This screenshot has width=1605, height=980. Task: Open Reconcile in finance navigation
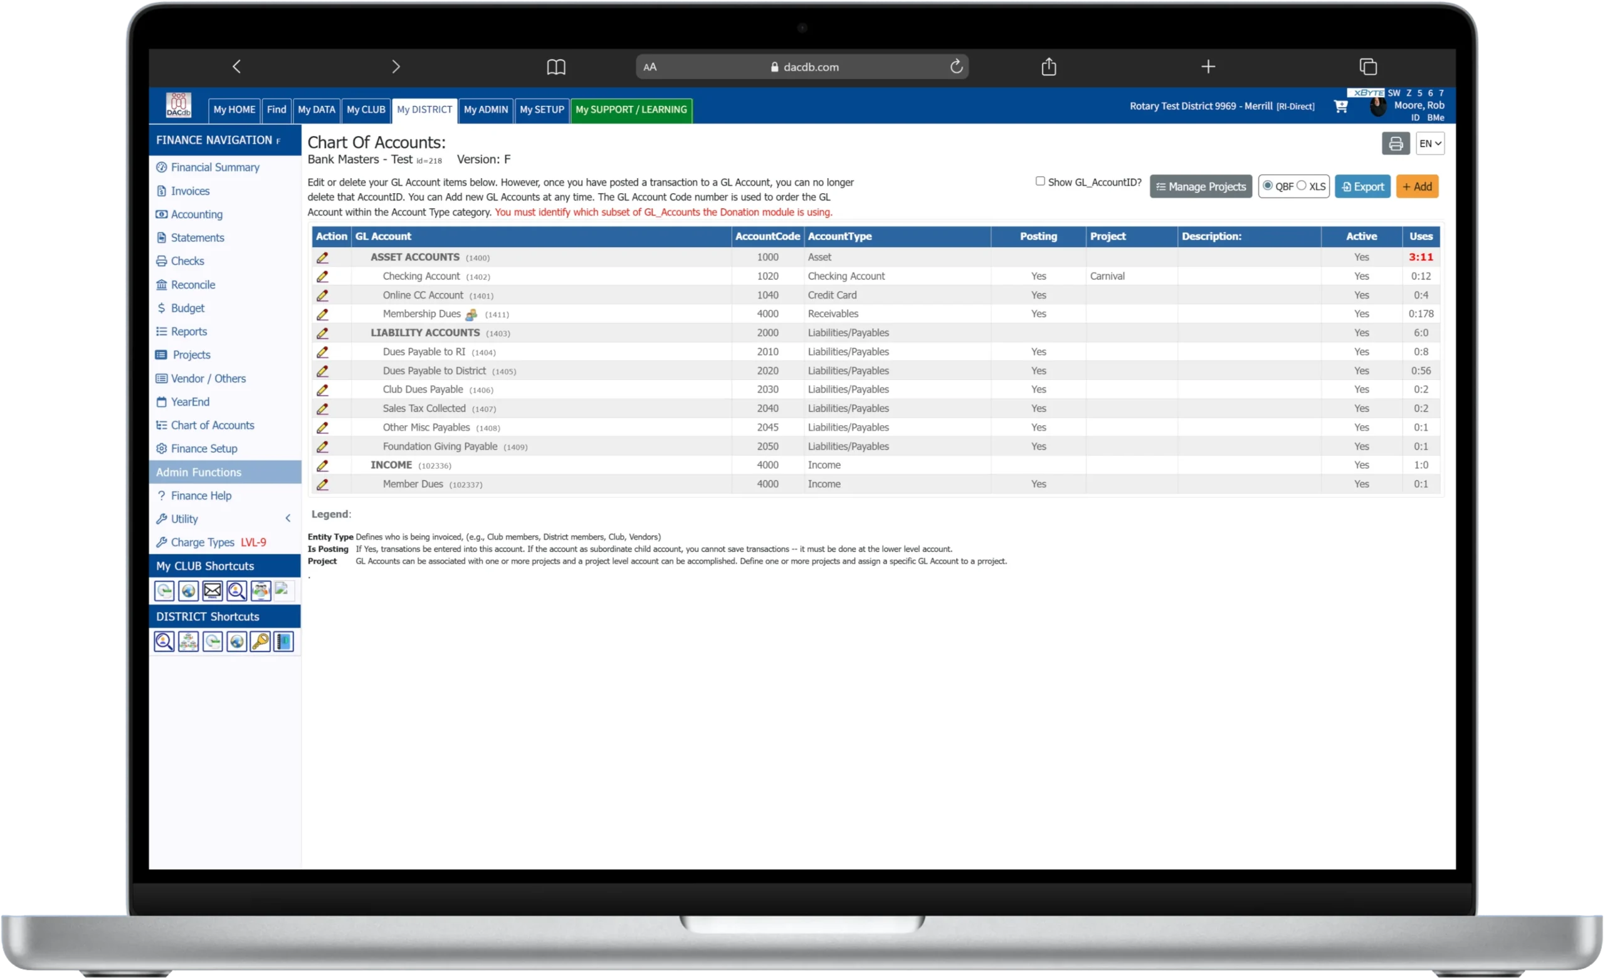193,285
